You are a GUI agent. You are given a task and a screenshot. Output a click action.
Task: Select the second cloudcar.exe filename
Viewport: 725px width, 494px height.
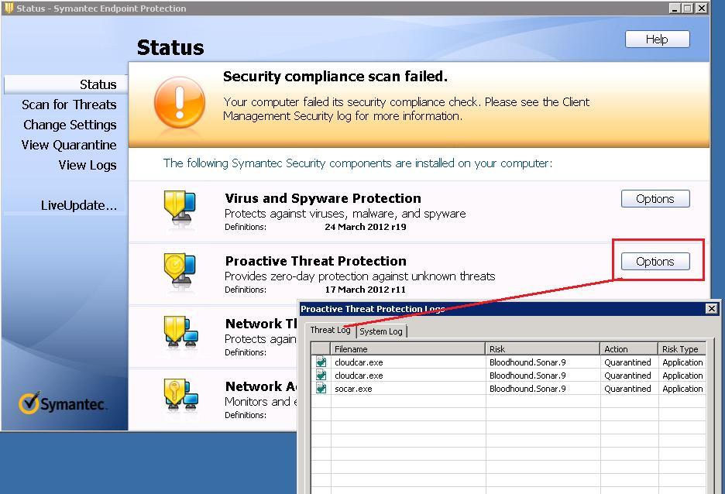pos(359,376)
